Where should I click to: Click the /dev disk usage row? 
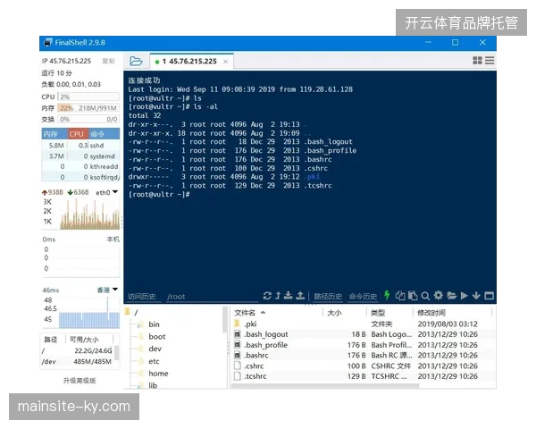click(x=78, y=362)
